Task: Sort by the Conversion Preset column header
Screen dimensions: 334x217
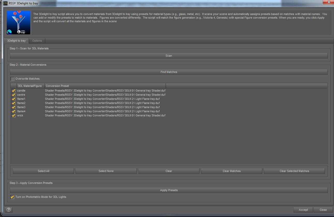Action: [x=105, y=86]
